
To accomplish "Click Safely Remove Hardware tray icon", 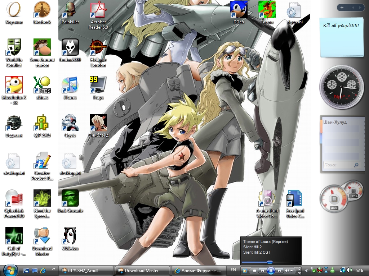I will 313,271.
